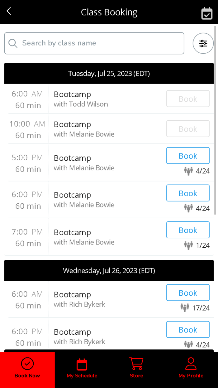Book the 7:00 PM Bootcamp class
Image resolution: width=218 pixels, height=388 pixels.
coord(188,230)
